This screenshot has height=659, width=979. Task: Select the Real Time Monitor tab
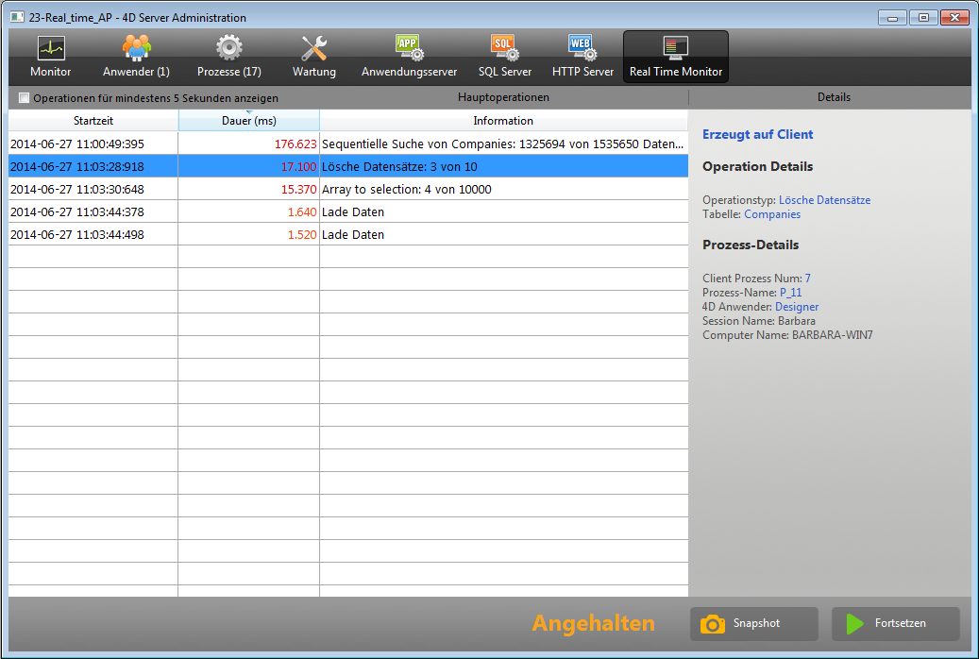676,57
